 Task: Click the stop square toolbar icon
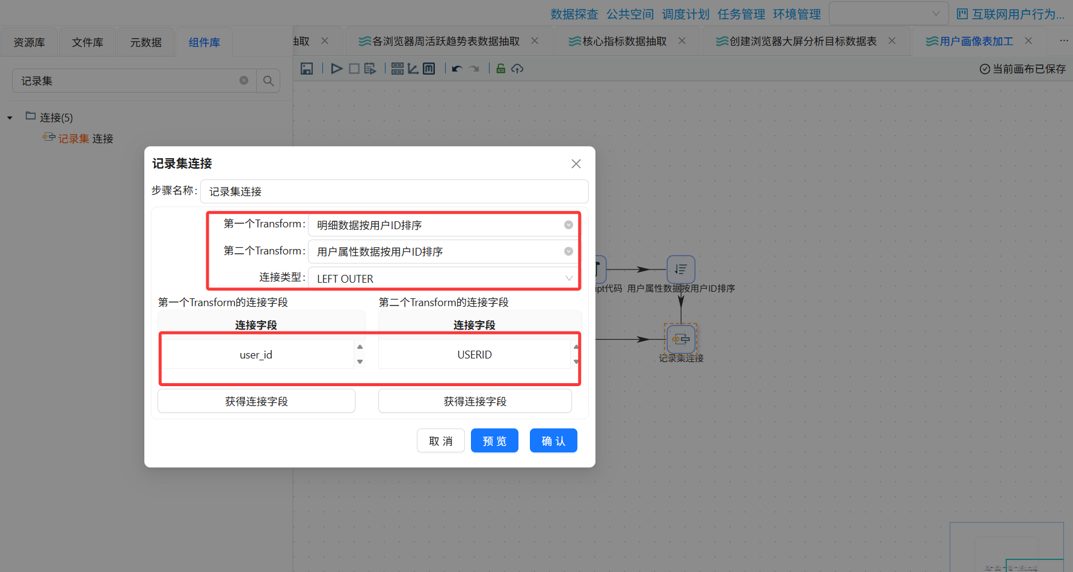coord(354,69)
